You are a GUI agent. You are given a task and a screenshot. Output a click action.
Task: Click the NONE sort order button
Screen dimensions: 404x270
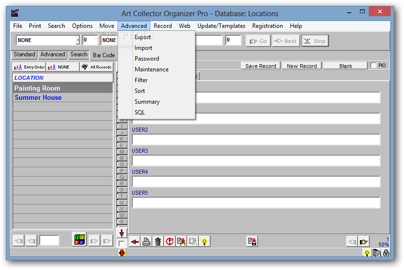(63, 67)
